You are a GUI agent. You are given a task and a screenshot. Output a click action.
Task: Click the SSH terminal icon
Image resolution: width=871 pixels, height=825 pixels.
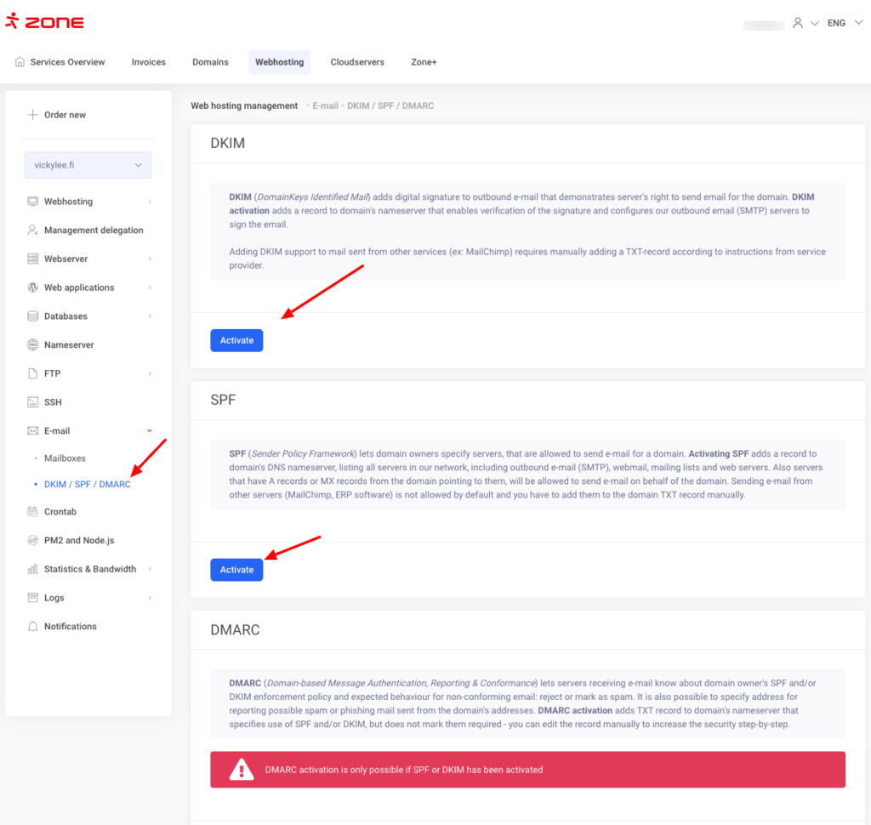(33, 402)
